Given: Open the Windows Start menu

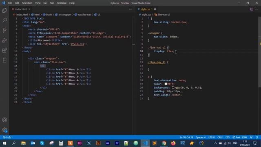Looking at the screenshot, I should tap(4, 143).
